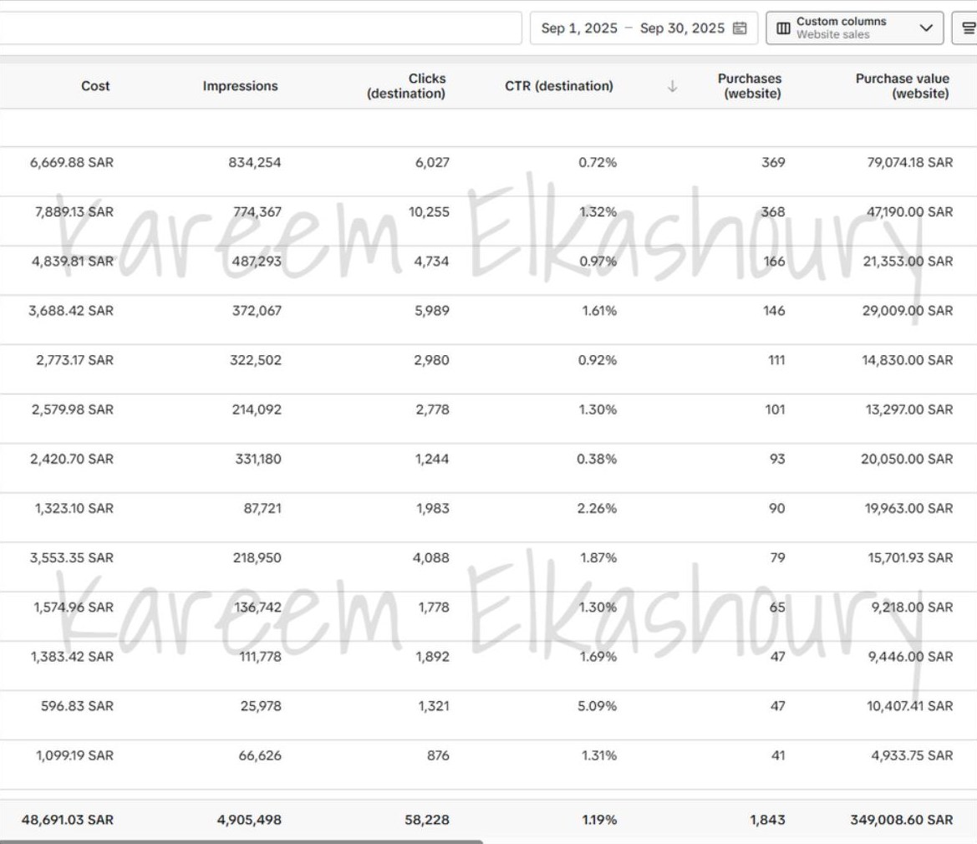The image size is (977, 844).
Task: Click the sort arrow beside Purchases column
Action: [672, 86]
